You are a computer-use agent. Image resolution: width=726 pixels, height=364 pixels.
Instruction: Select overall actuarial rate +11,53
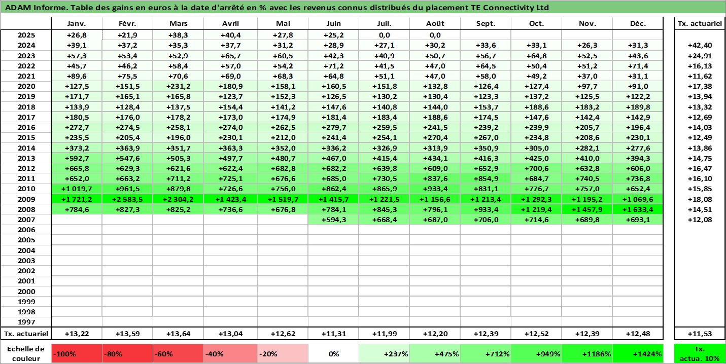click(700, 334)
